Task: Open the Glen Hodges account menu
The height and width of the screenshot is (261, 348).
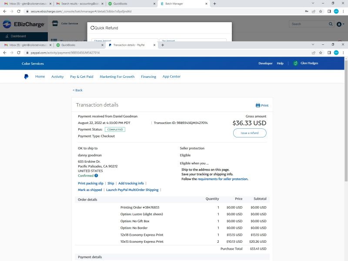Action: coord(309,63)
